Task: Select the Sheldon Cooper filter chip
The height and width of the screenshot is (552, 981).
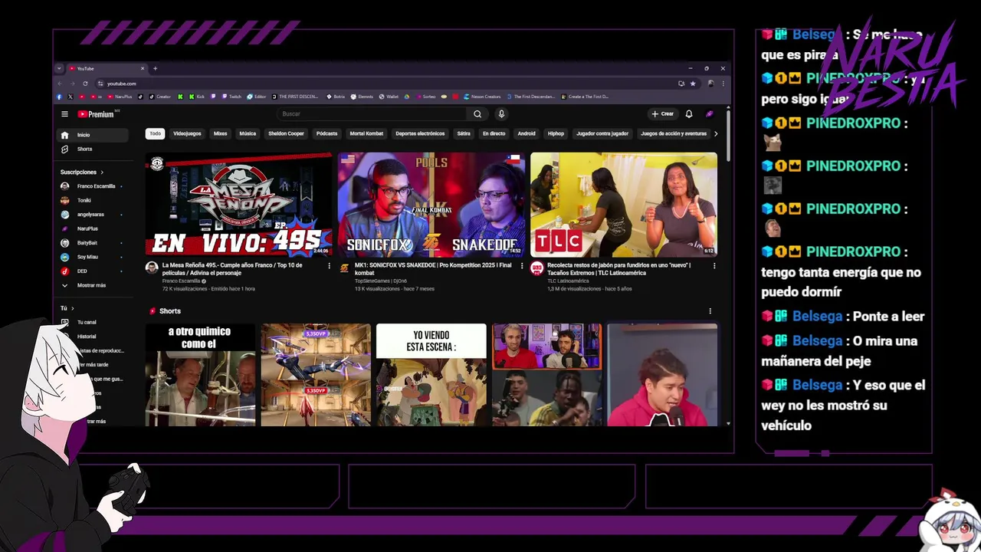Action: click(x=286, y=133)
